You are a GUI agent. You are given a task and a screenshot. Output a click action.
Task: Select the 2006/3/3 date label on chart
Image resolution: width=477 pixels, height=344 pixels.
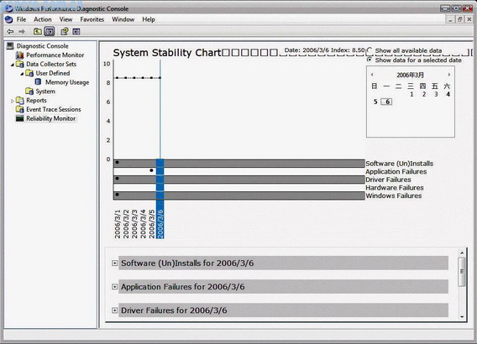pos(134,223)
